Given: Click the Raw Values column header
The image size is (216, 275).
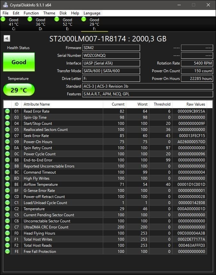Looking at the screenshot, I should pos(189,104).
